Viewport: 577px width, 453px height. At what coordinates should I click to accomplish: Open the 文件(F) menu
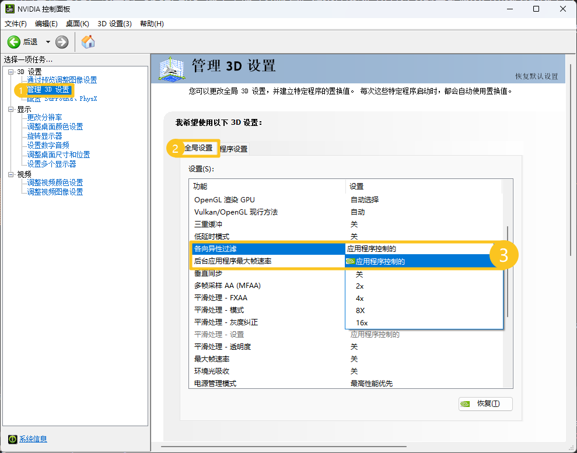pos(15,23)
